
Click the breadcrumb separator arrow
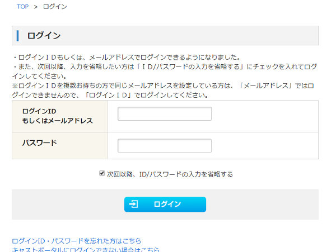36,7
